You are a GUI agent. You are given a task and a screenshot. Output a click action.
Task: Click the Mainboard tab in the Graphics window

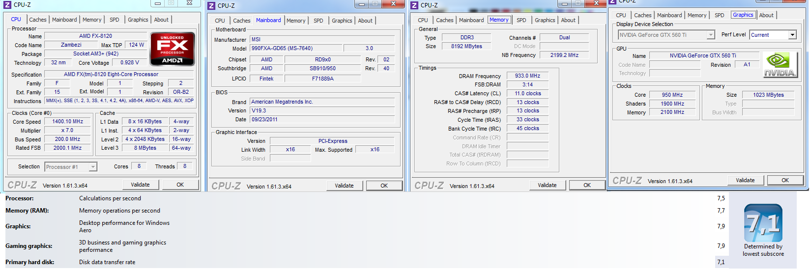point(669,15)
